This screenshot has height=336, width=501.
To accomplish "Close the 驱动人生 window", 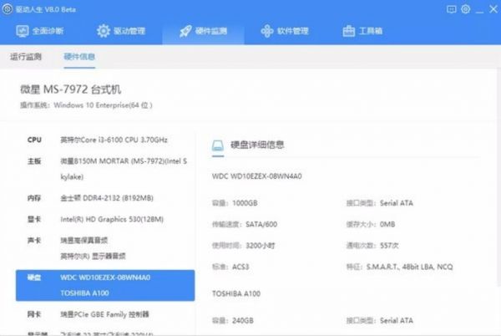I will tap(493, 9).
